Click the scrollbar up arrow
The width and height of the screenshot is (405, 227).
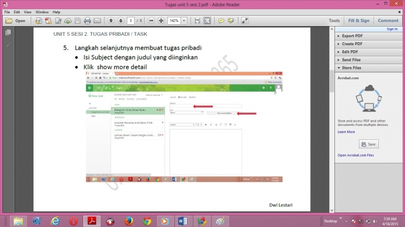tap(332, 29)
